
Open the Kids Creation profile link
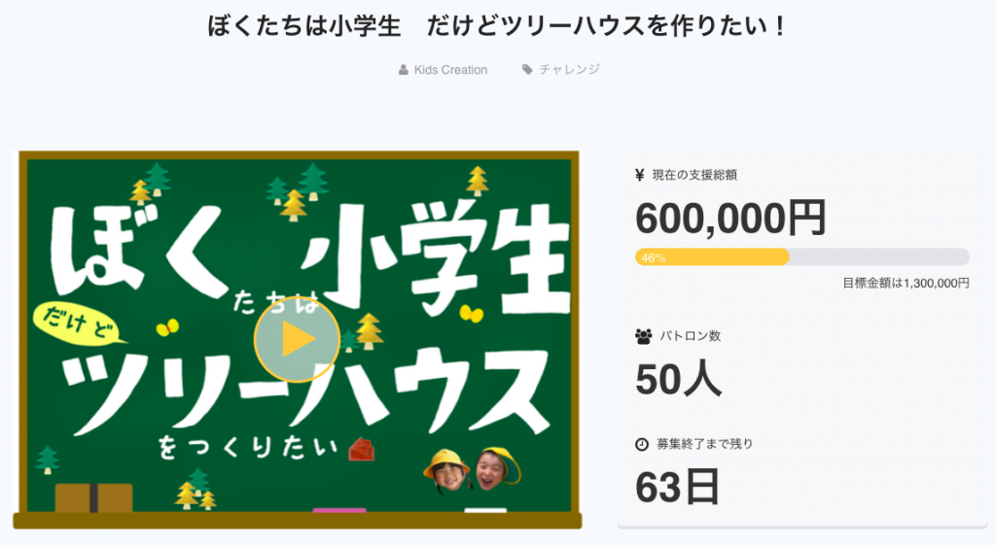pos(450,70)
